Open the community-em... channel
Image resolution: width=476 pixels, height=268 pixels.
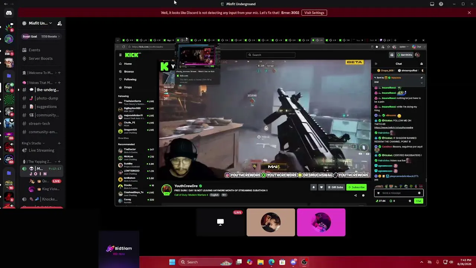(x=42, y=132)
